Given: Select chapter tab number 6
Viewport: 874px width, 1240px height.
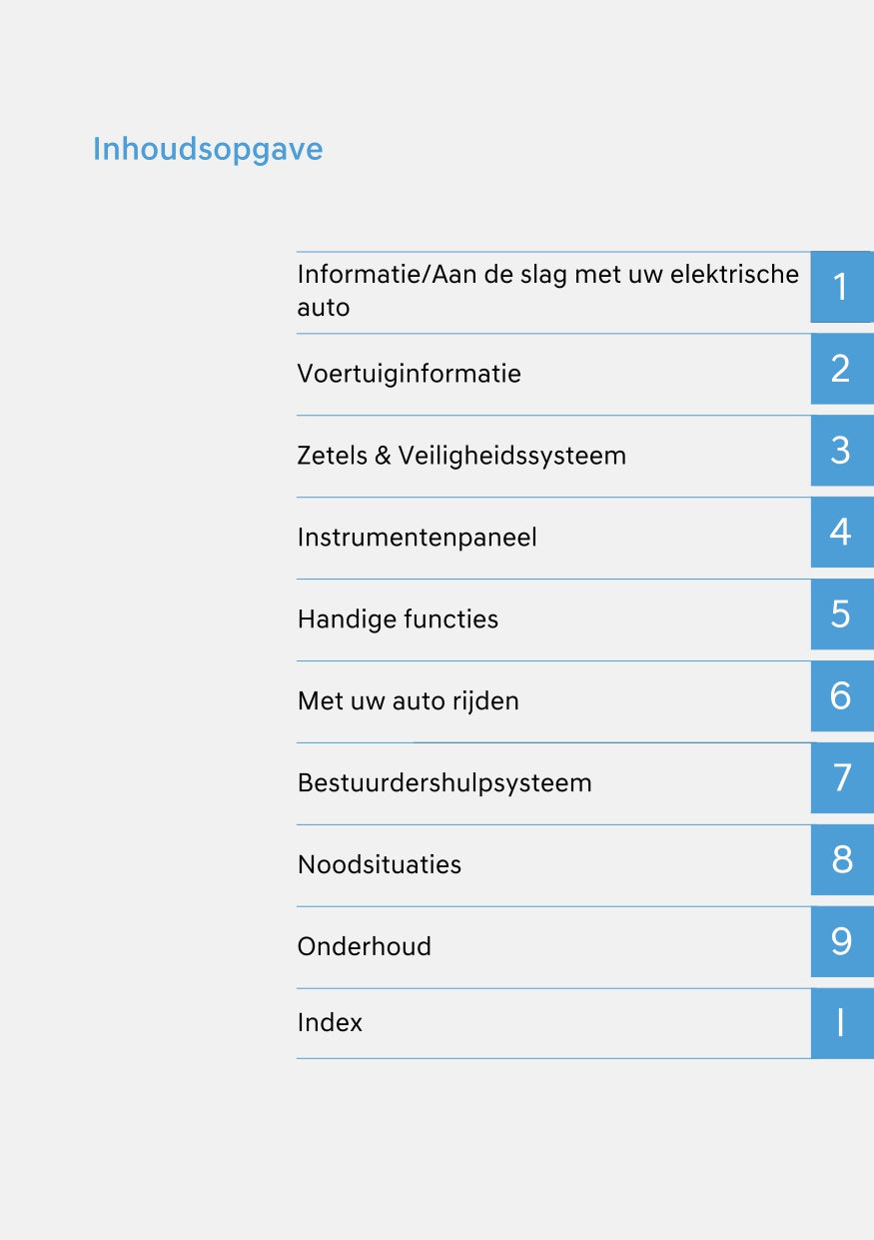Looking at the screenshot, I should 841,696.
